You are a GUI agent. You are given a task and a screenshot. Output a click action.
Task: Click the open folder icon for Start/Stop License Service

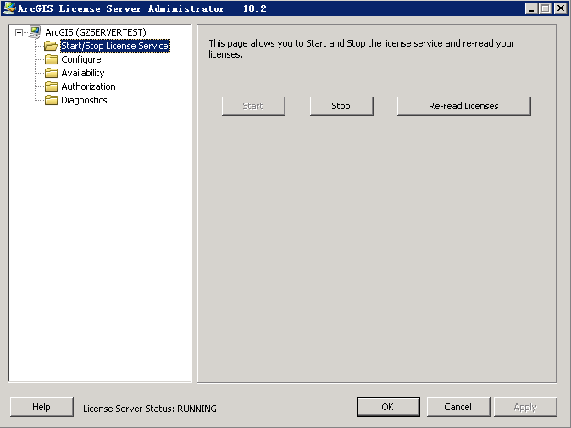click(x=51, y=46)
